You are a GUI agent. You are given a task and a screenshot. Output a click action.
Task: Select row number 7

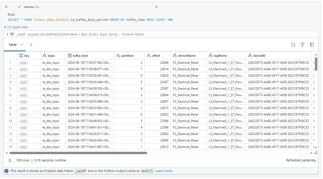point(10,102)
